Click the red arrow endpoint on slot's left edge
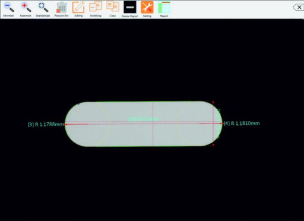 (66, 125)
